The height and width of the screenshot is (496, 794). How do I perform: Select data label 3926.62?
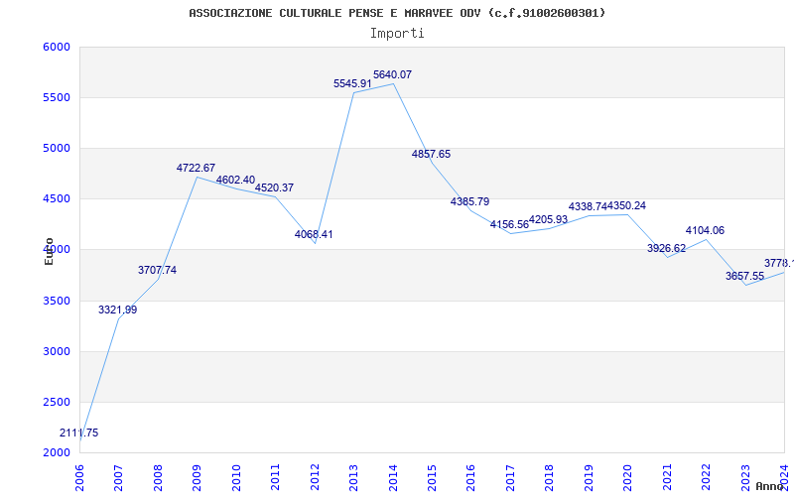tap(666, 248)
